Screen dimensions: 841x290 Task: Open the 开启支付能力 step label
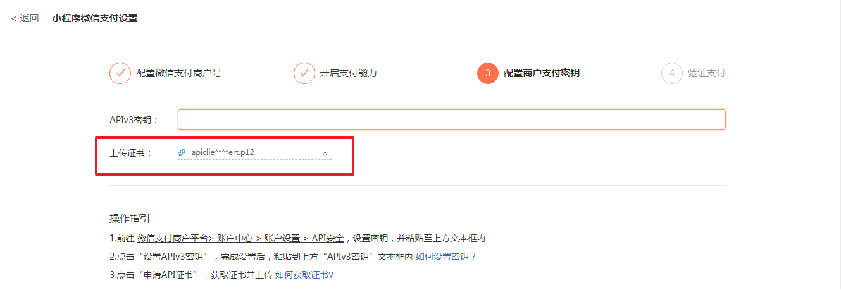[x=349, y=73]
